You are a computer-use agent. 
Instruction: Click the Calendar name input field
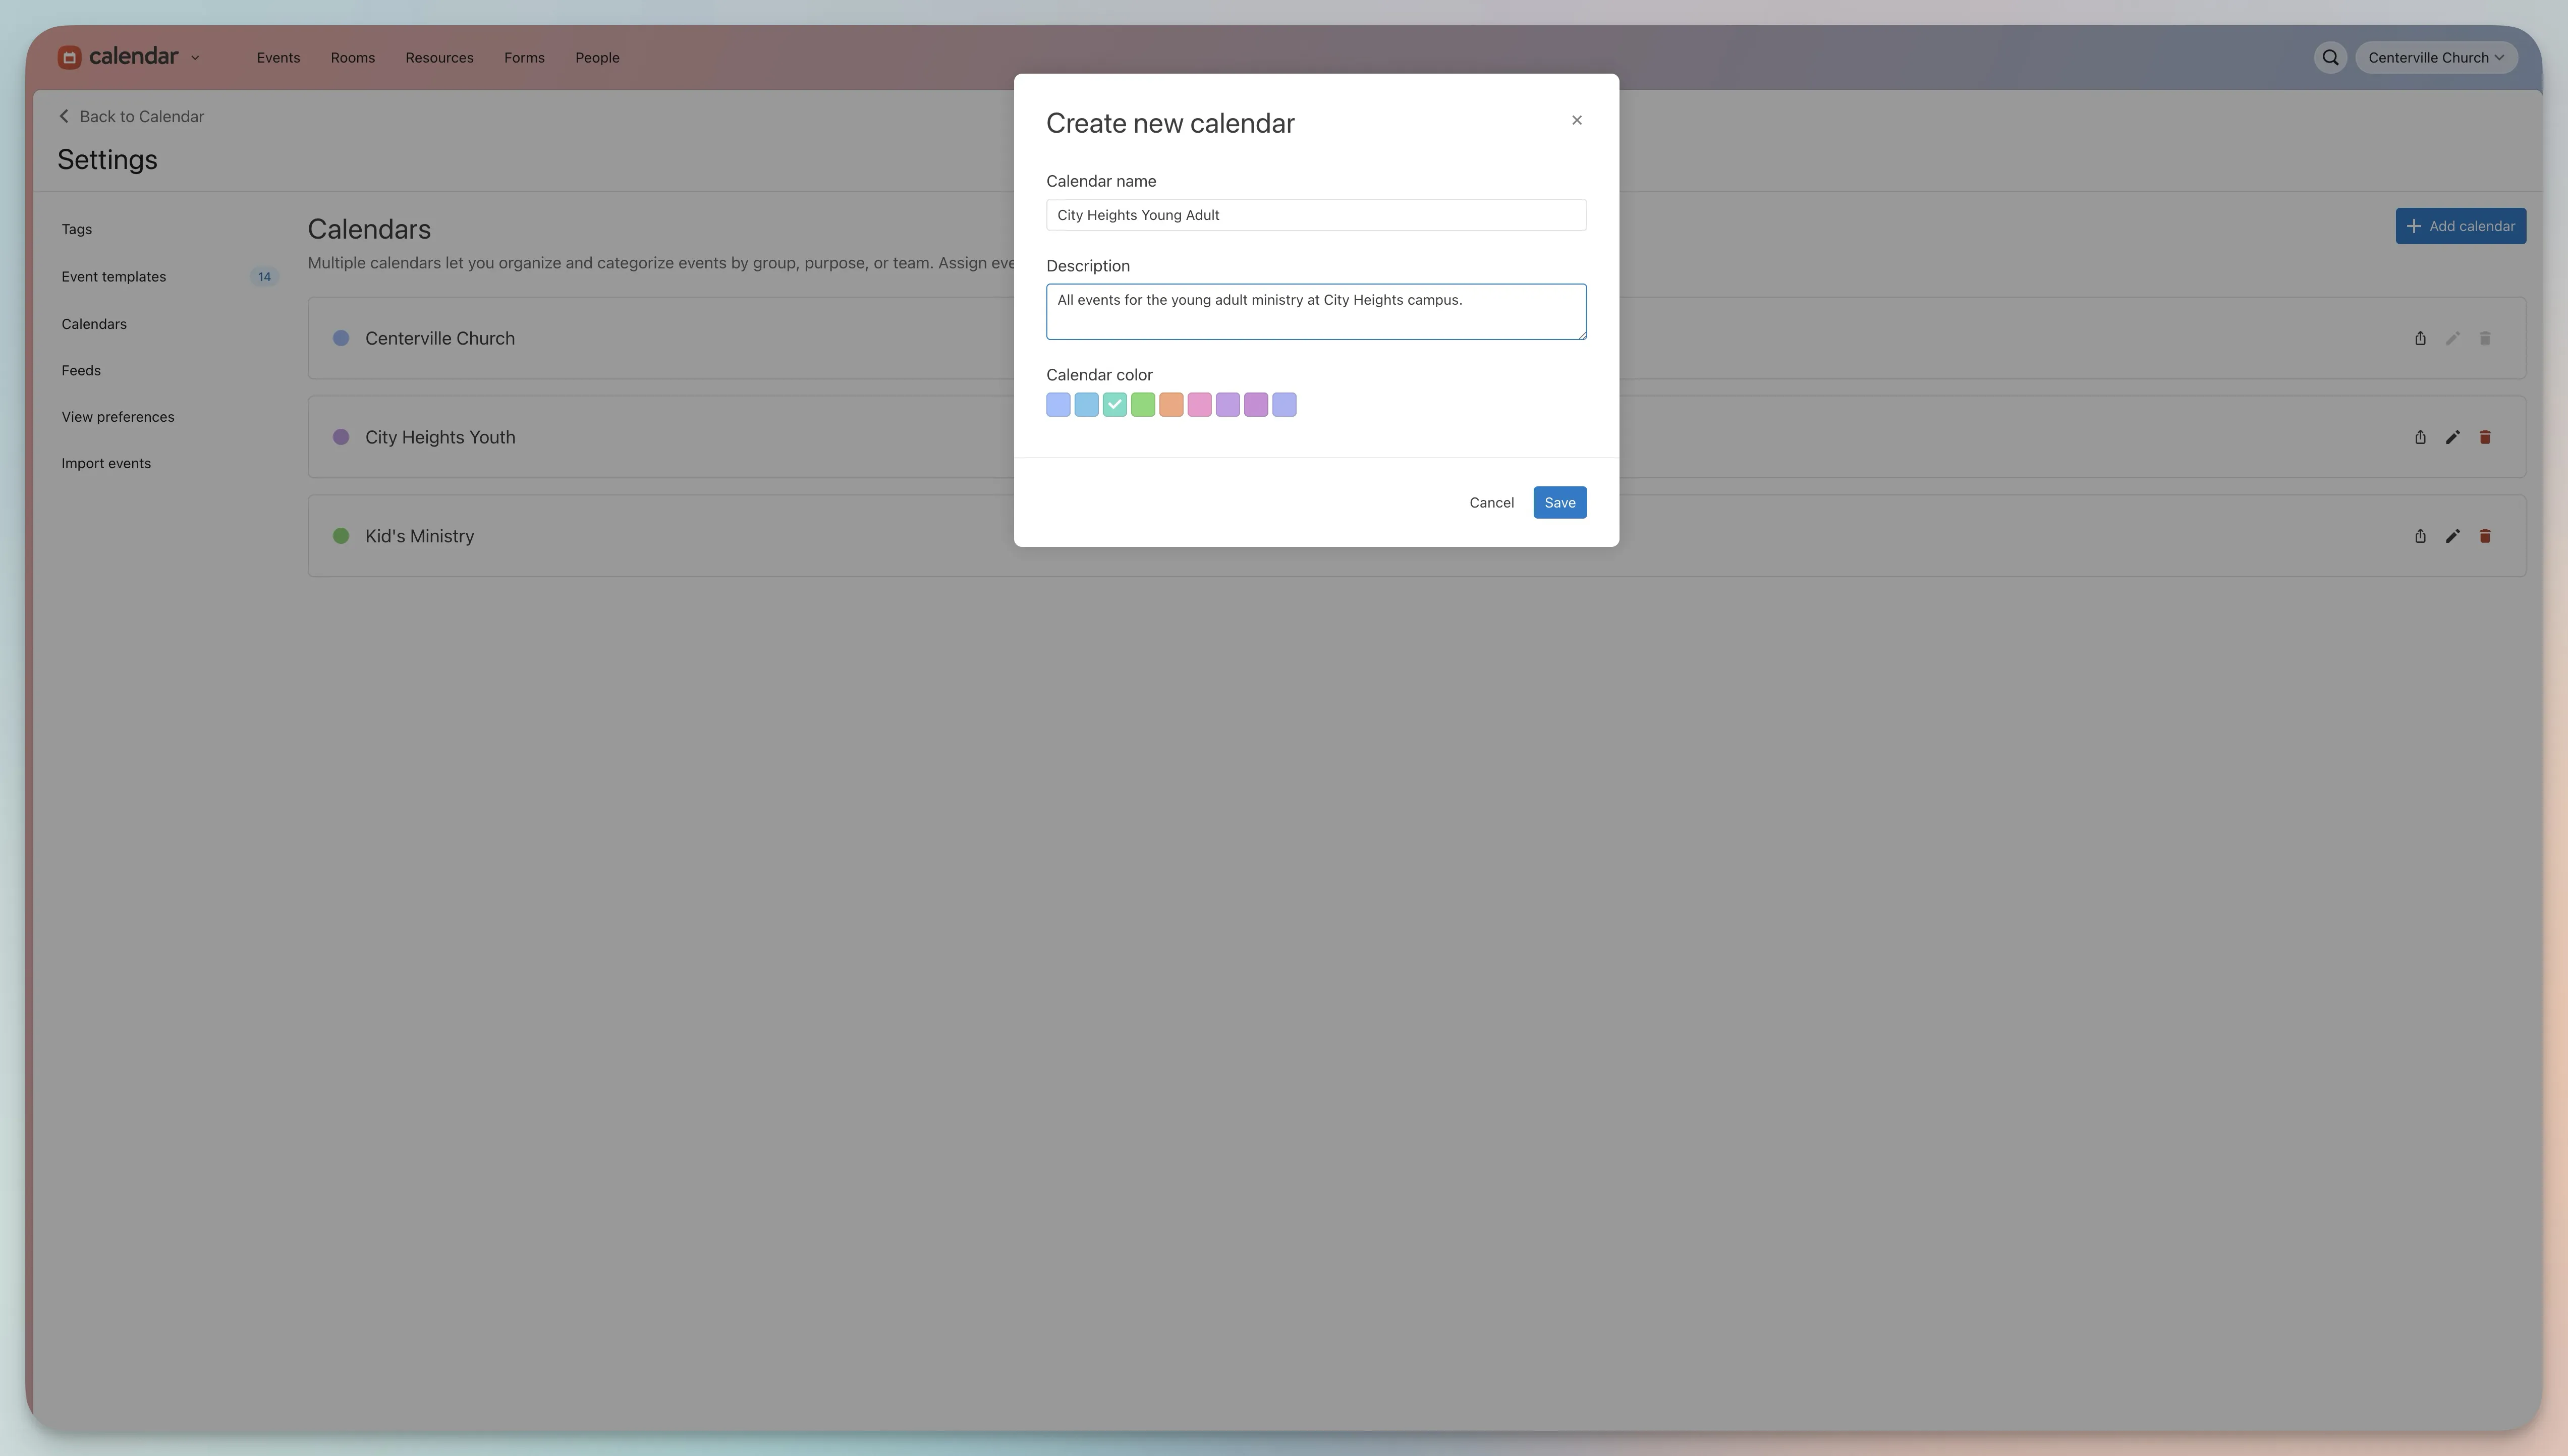pyautogui.click(x=1316, y=214)
